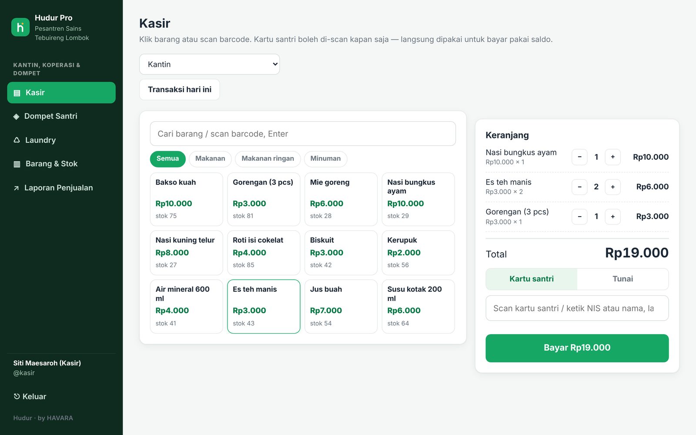Click the Keluar logout icon
The image size is (696, 435).
[x=17, y=396]
